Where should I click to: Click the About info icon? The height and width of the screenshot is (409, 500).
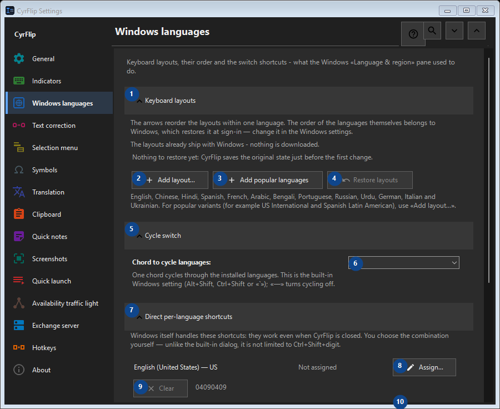(x=19, y=370)
